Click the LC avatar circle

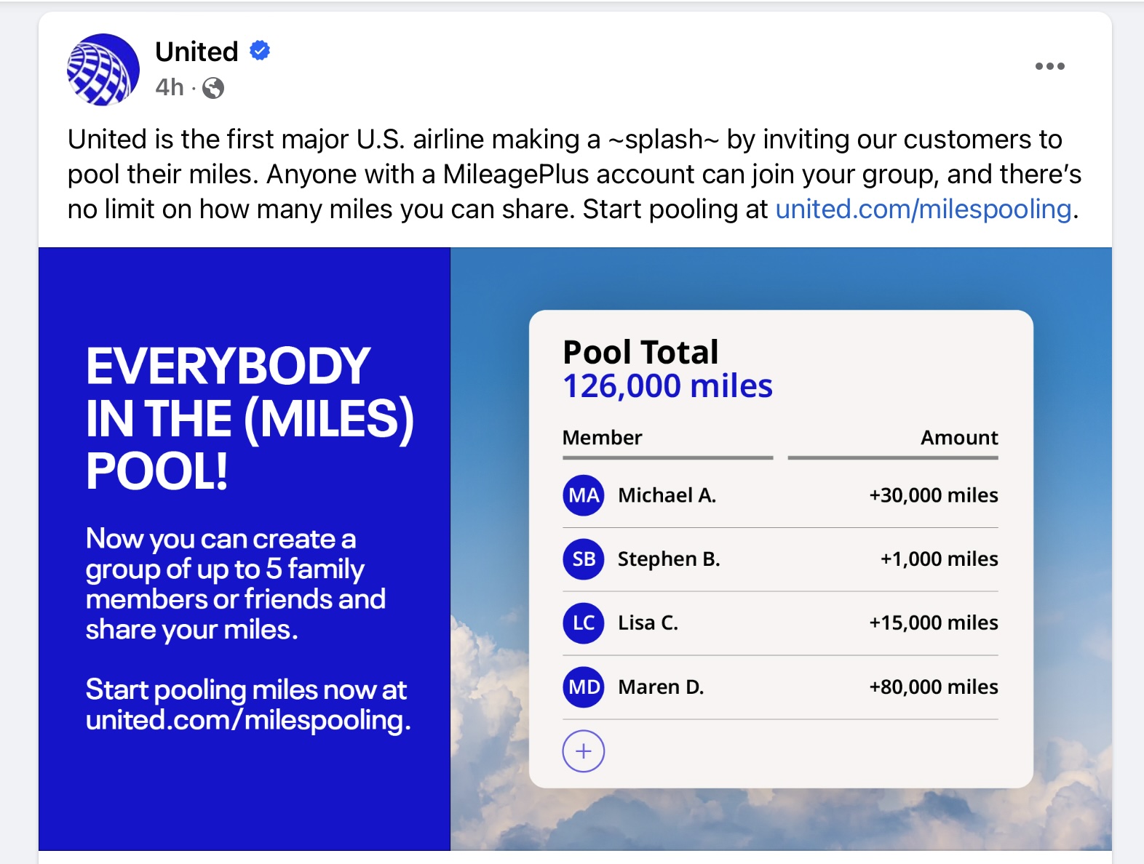coord(584,623)
